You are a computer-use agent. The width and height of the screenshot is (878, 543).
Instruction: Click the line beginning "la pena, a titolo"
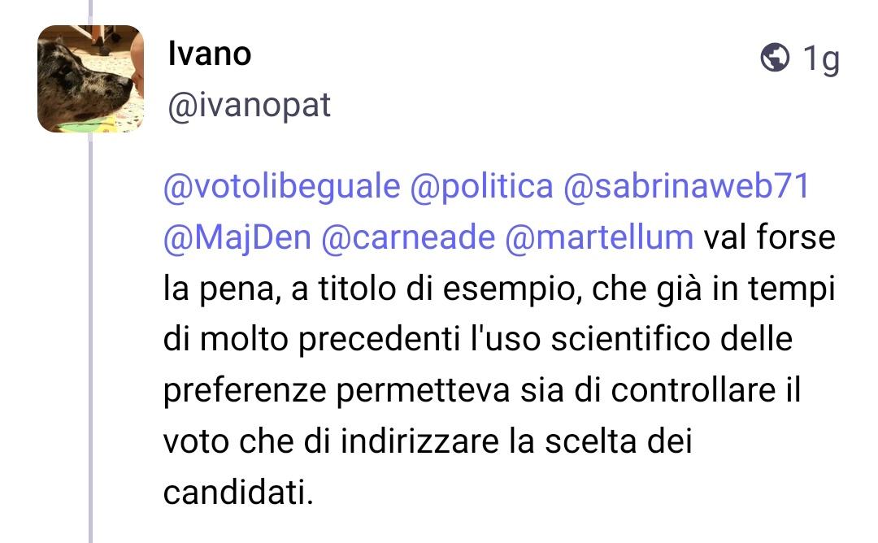[499, 289]
